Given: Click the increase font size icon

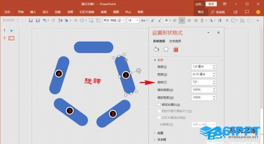Looking at the screenshot, I should tap(152, 20).
